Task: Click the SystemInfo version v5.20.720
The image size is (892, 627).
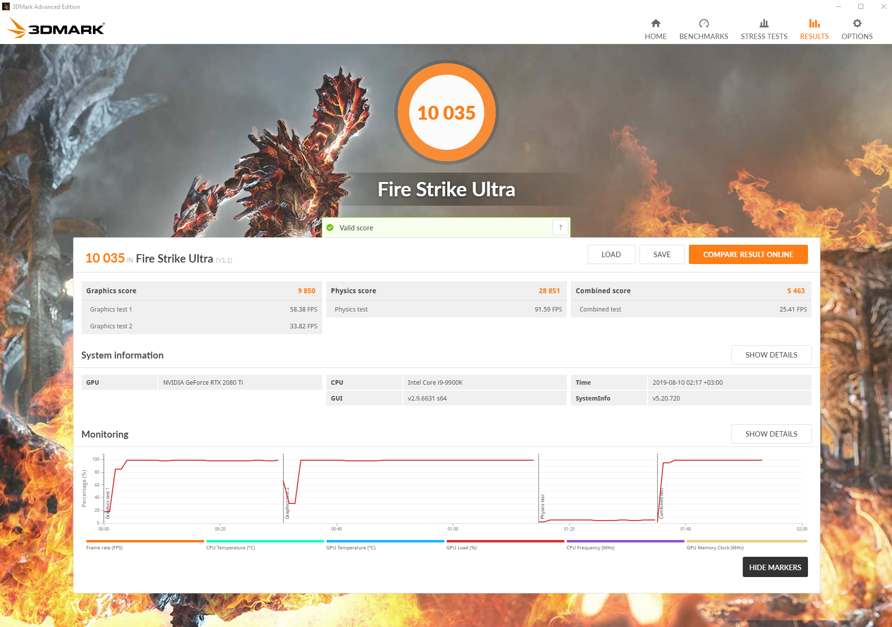Action: [666, 399]
